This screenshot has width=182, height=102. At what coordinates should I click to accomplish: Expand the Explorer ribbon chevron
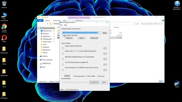click(161, 20)
